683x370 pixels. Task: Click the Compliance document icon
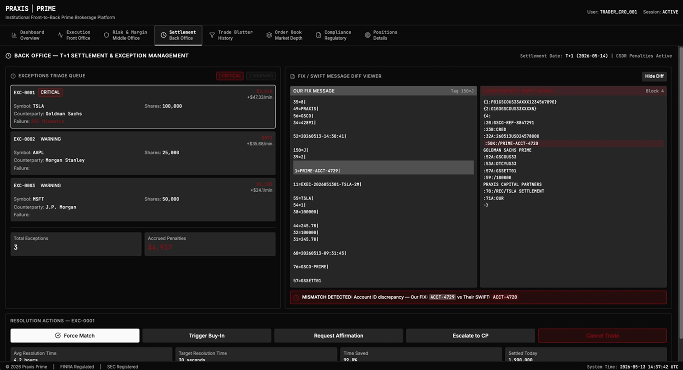coord(319,35)
